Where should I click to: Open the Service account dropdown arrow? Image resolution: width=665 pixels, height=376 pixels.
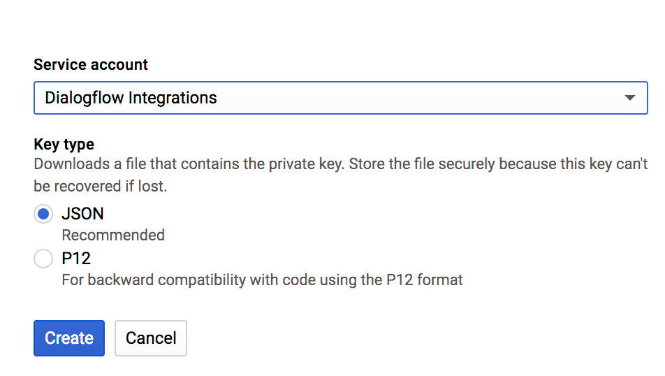[630, 98]
